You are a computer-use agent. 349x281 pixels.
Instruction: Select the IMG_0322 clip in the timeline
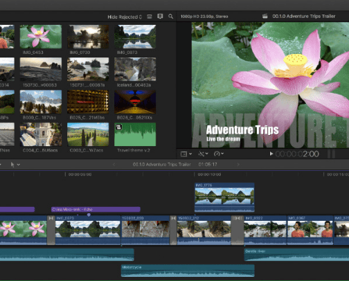tap(265, 230)
